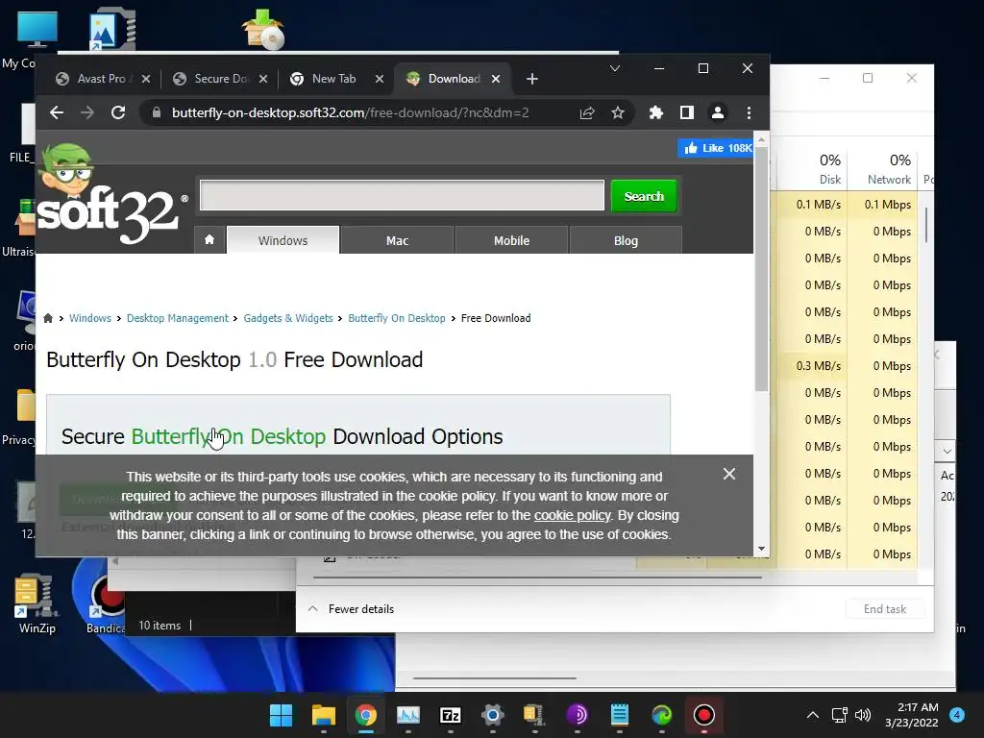The width and height of the screenshot is (984, 738).
Task: Share this page via address bar icon
Action: click(x=587, y=113)
